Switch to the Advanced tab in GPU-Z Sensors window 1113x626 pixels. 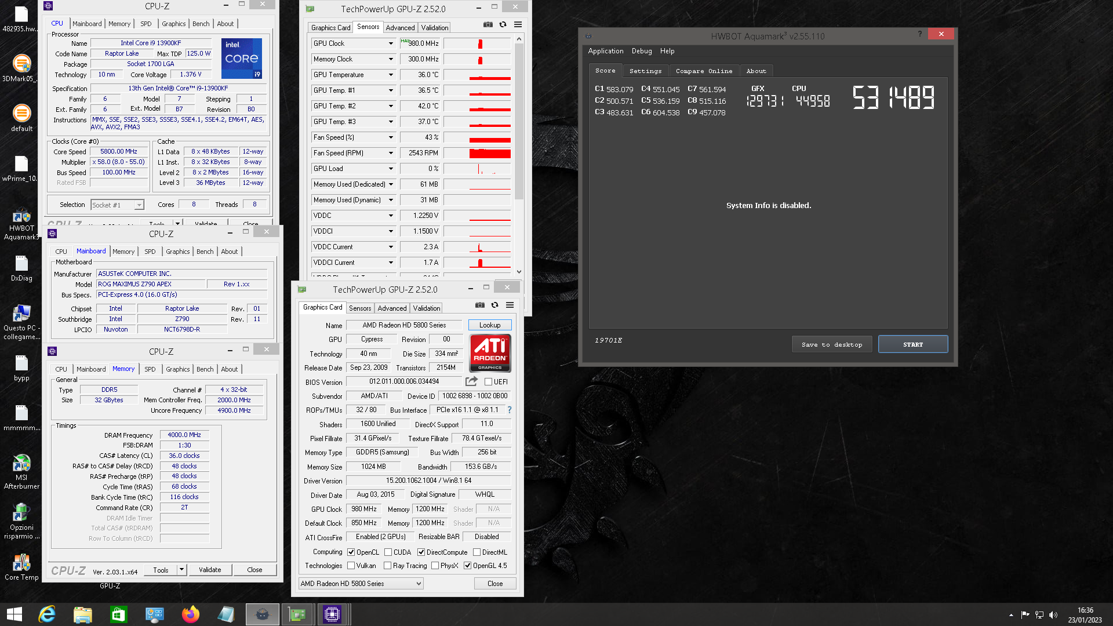point(400,28)
